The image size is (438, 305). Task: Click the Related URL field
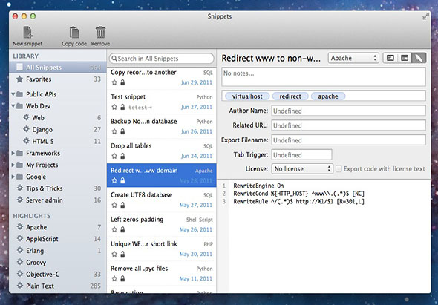(x=349, y=125)
